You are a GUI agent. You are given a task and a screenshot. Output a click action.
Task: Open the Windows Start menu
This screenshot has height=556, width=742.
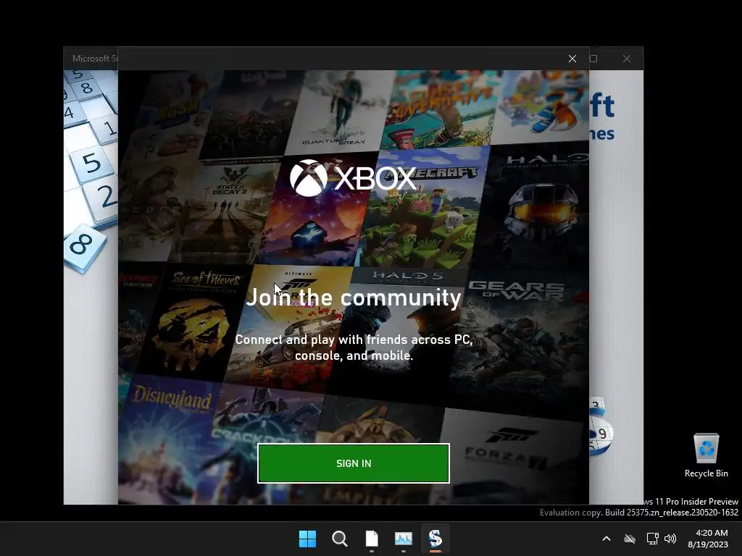tap(307, 539)
